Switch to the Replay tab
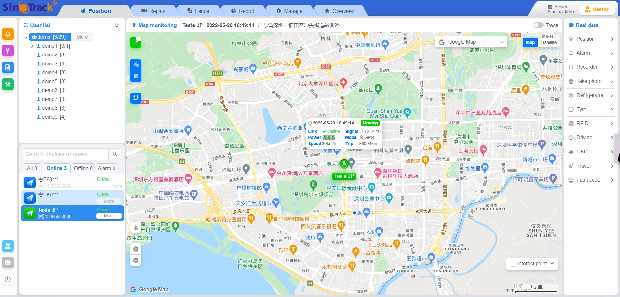The height and width of the screenshot is (297, 620). (153, 11)
